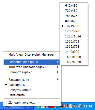Select 800x600 screen resolution

74,21
